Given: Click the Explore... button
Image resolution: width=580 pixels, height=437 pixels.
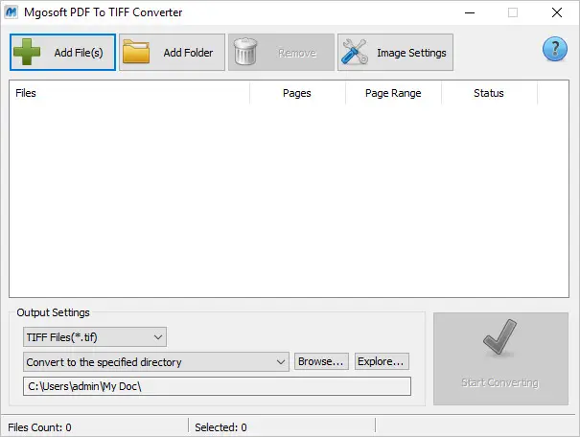Looking at the screenshot, I should pyautogui.click(x=382, y=361).
